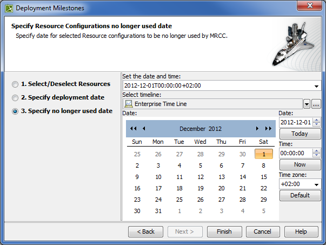Select December 22 in the calendar
The width and height of the screenshot is (326, 245).
click(264, 188)
